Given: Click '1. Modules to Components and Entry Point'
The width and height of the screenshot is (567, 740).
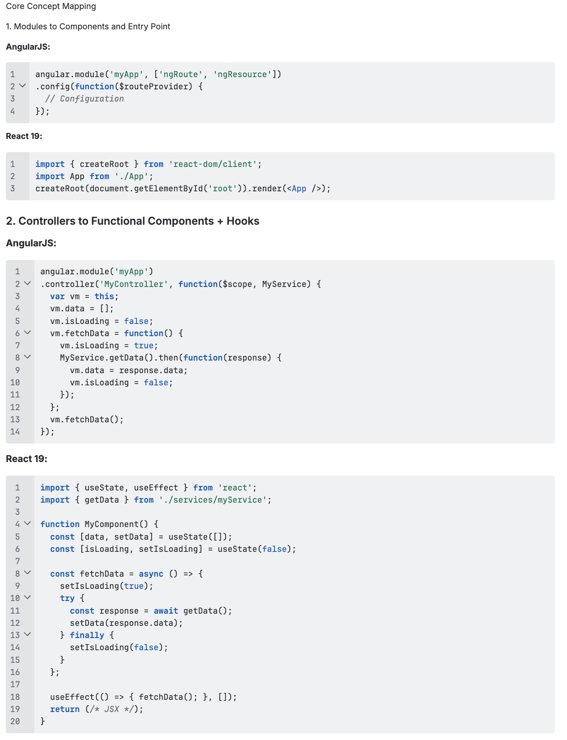Looking at the screenshot, I should coord(88,27).
